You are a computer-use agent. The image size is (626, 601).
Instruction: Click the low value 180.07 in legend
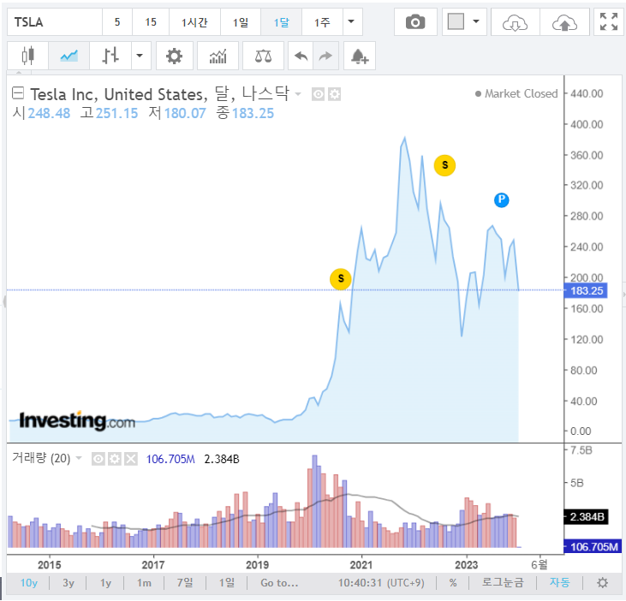click(185, 113)
